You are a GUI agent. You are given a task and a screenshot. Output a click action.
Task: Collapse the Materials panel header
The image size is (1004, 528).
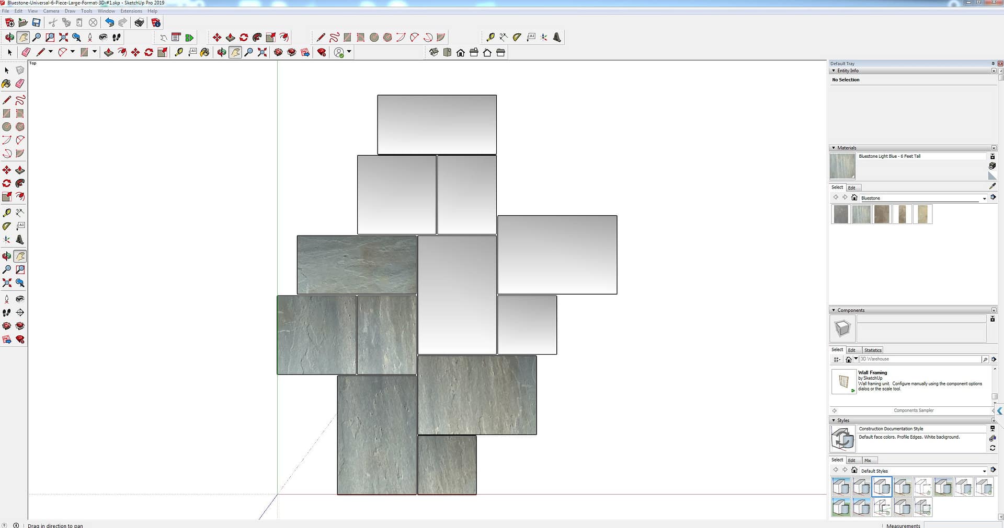pos(834,148)
